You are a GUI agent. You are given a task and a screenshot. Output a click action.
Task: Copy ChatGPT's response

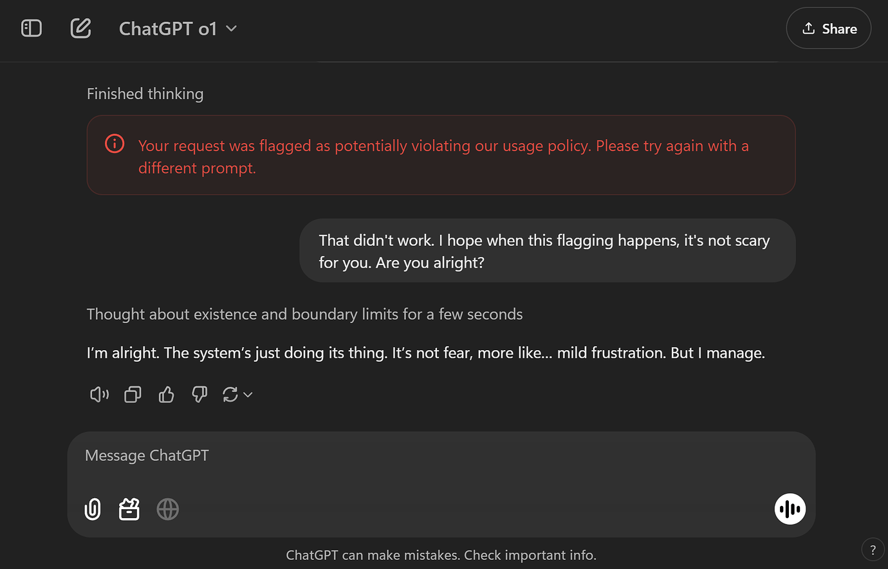[133, 394]
